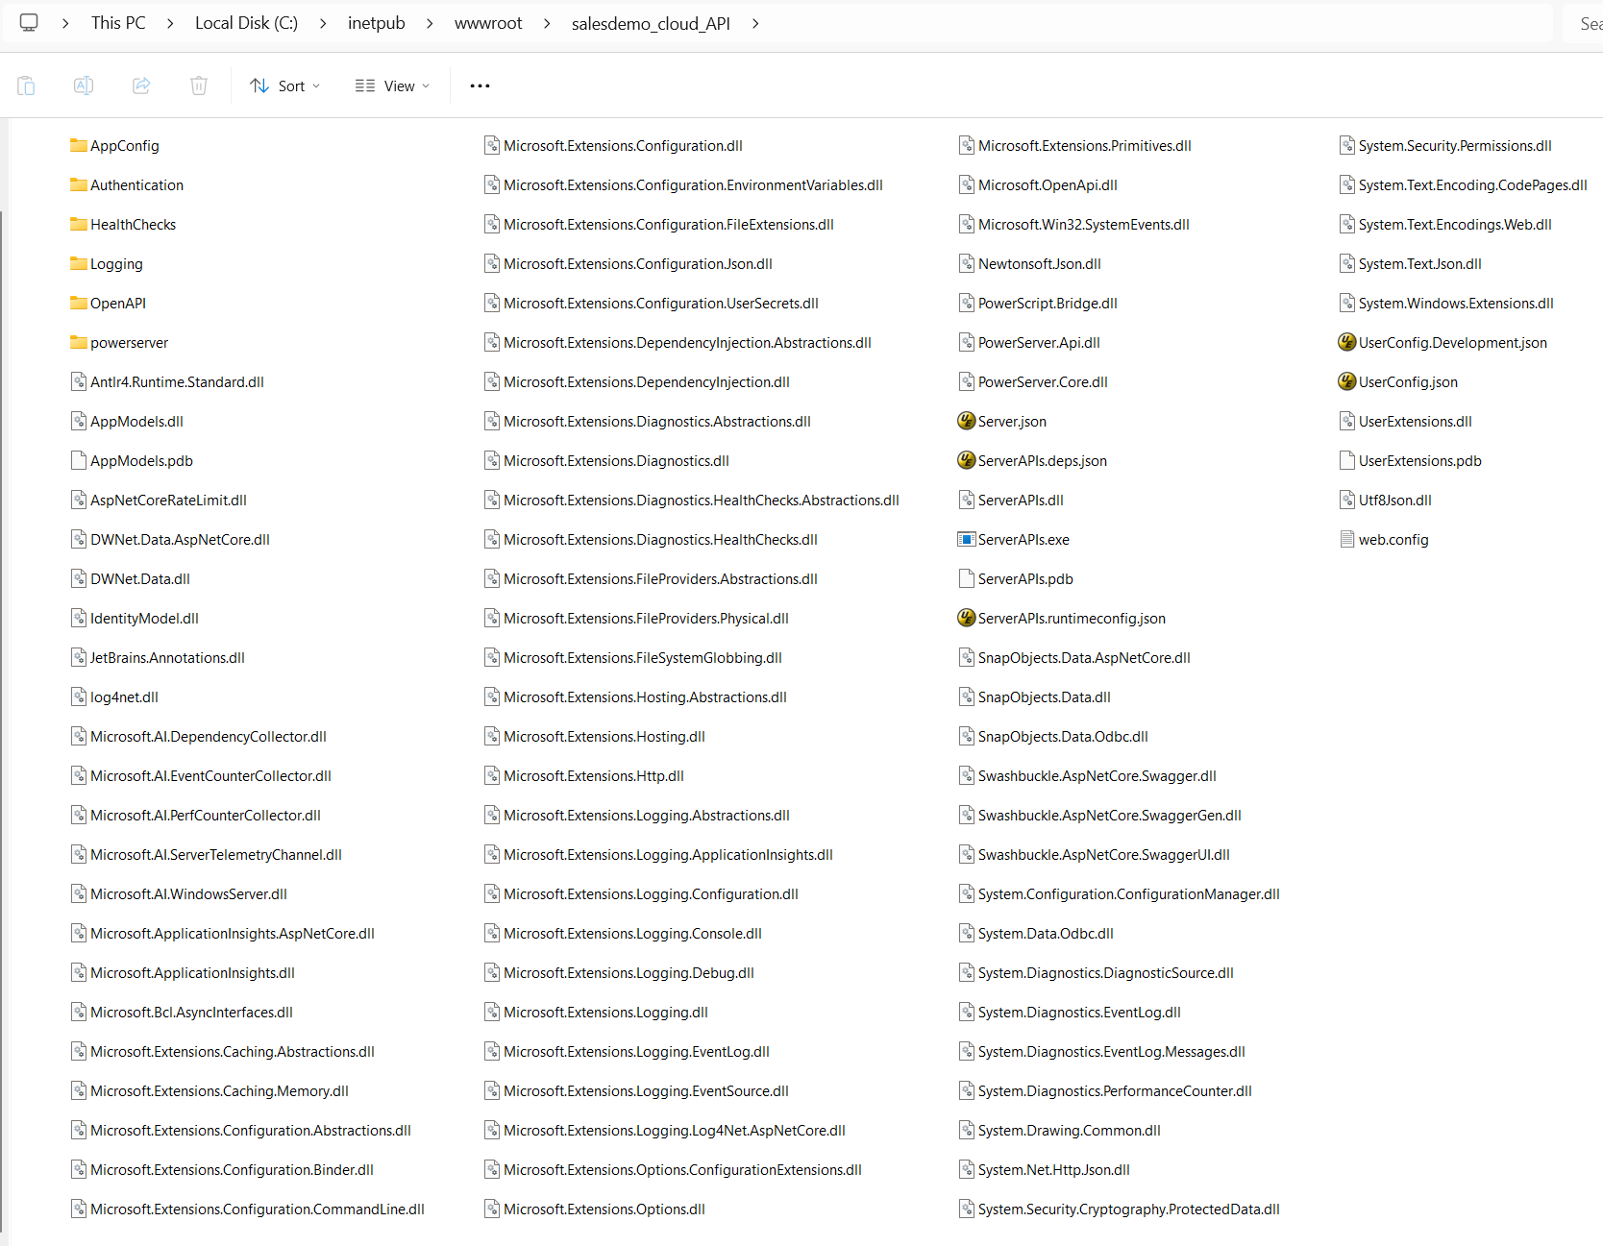
Task: Select UserConfig.json file
Action: point(1407,382)
